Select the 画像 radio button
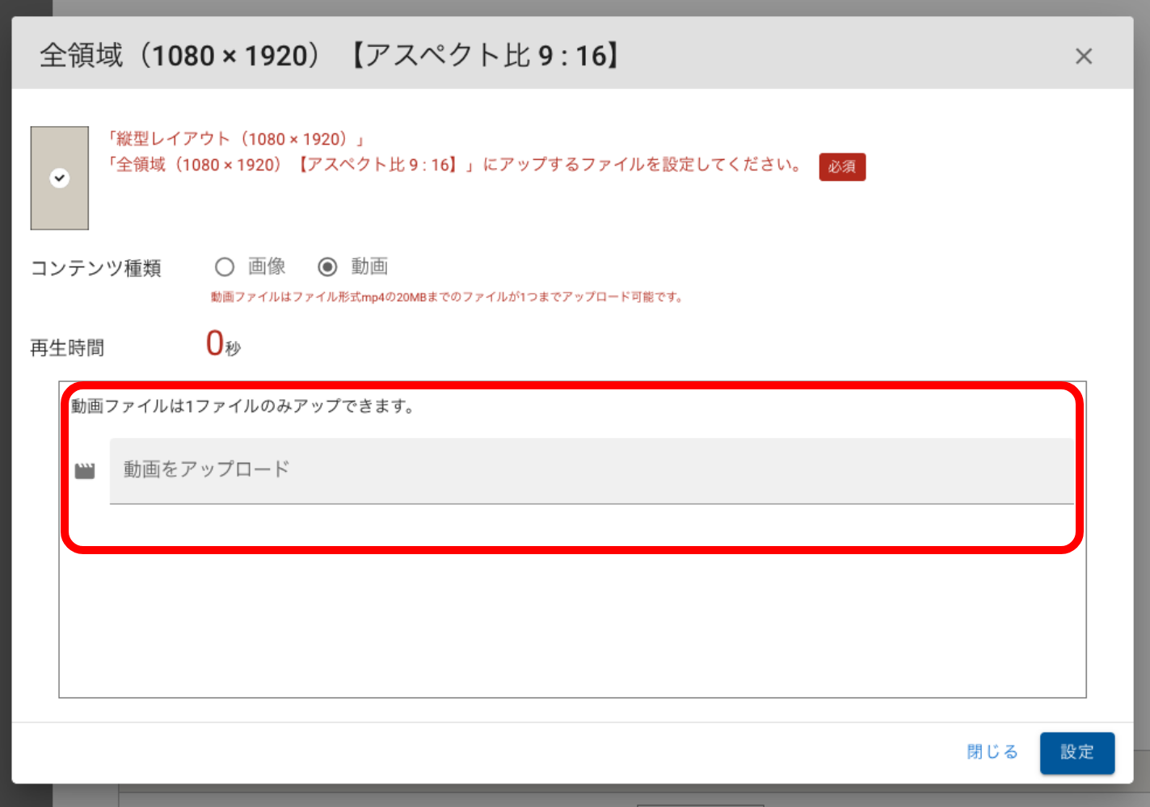 tap(225, 267)
